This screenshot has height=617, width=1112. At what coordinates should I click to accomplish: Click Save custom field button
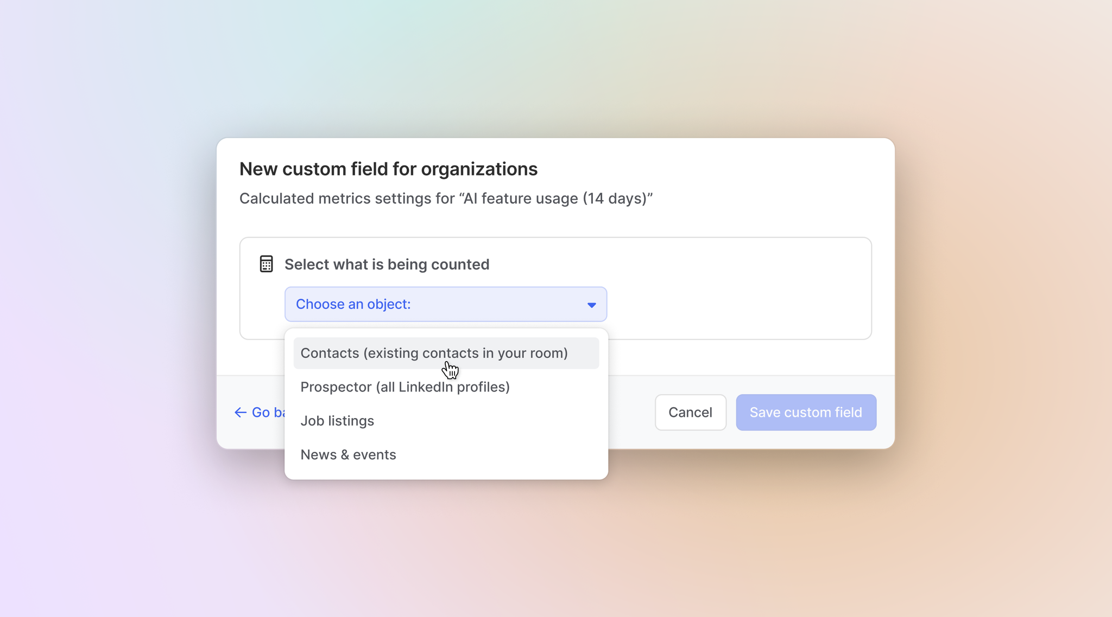(x=806, y=413)
